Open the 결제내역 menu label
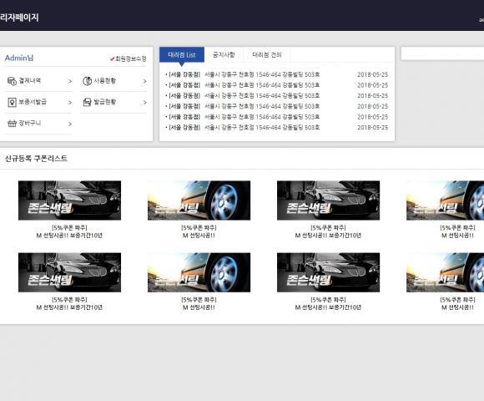This screenshot has width=484, height=401. [30, 81]
